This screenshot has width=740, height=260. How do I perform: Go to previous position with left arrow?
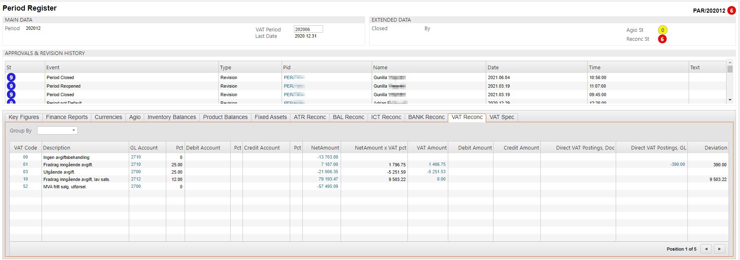point(706,249)
